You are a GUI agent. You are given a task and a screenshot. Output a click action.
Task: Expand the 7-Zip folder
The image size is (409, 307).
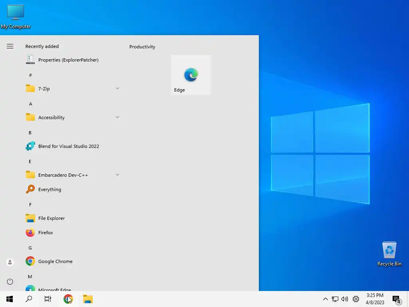(73, 88)
